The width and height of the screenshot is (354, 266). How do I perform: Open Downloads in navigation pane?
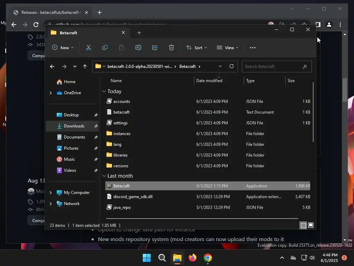72,126
